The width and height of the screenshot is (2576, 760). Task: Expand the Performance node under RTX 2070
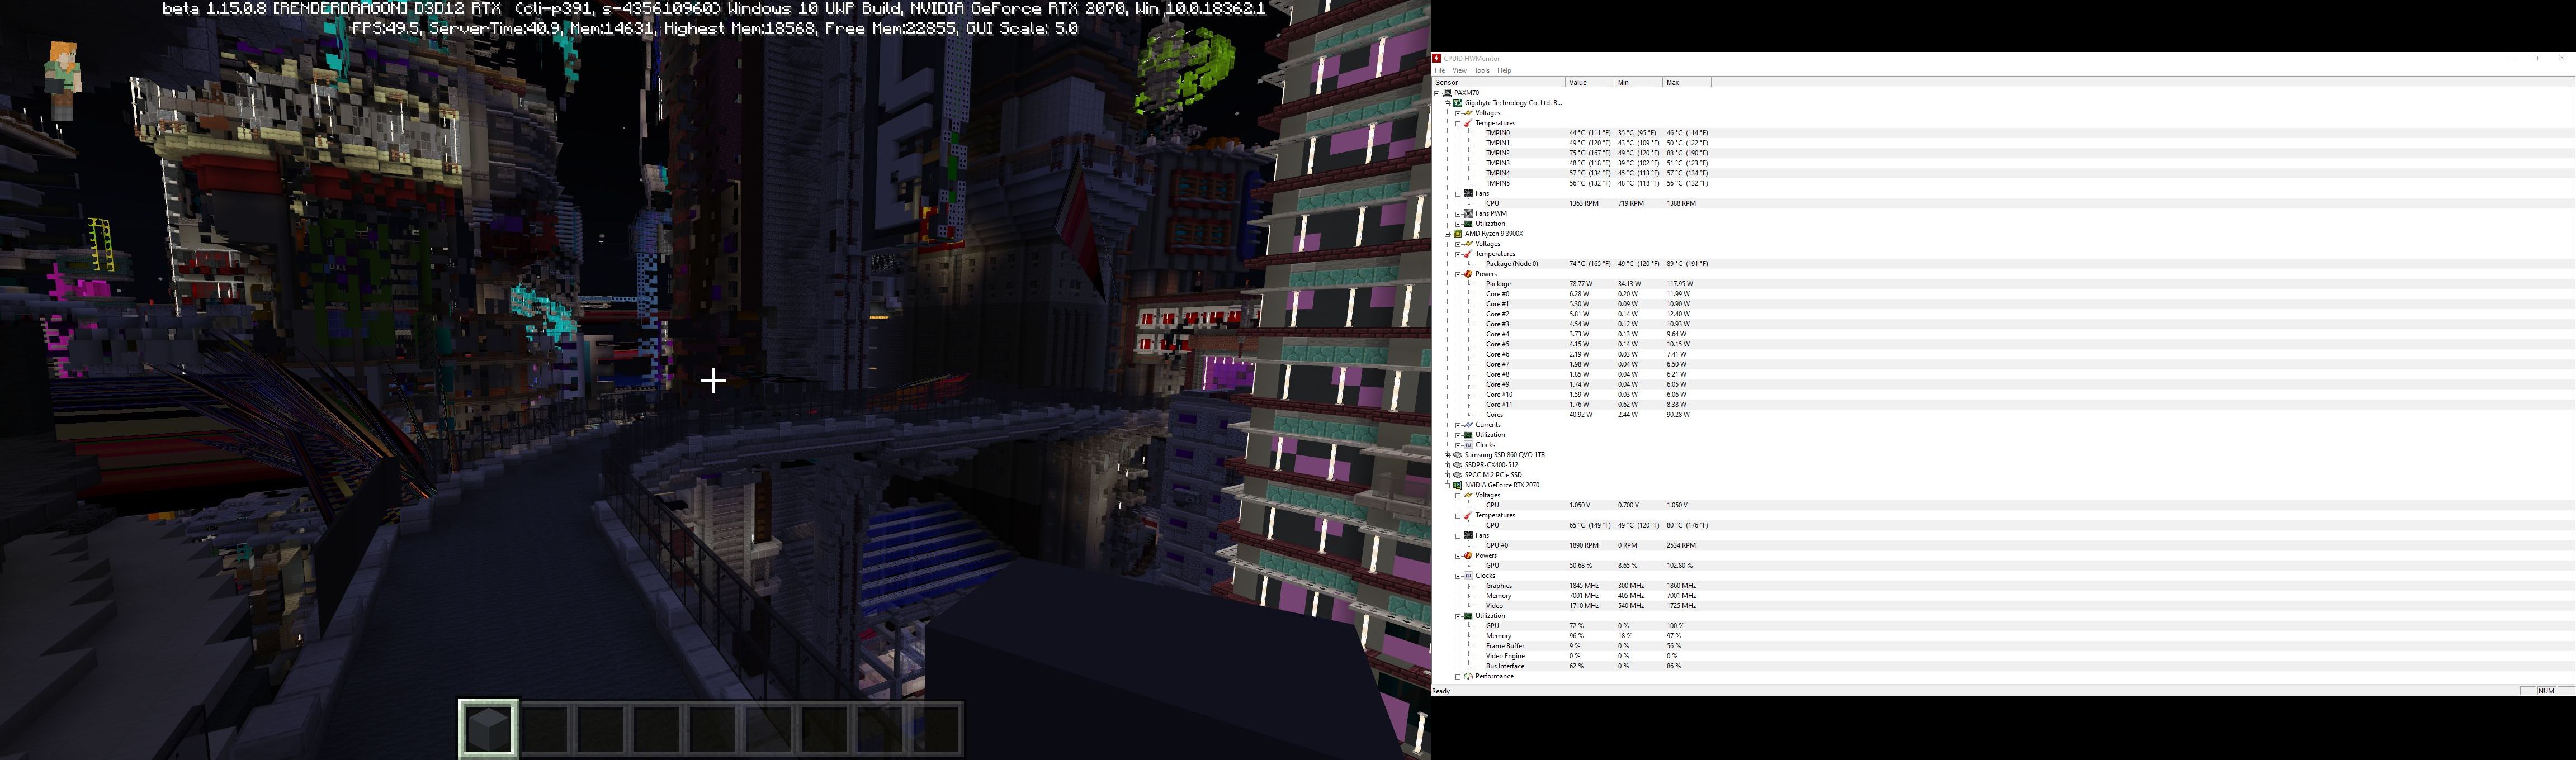click(1458, 677)
